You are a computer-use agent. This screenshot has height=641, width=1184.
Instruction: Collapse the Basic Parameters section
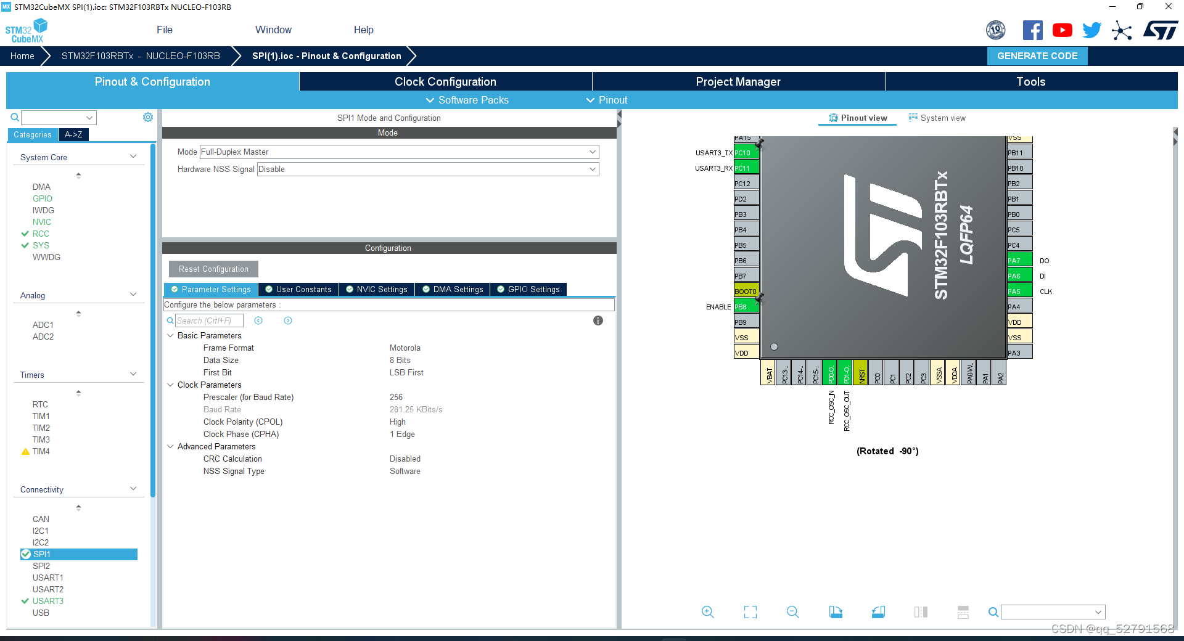[x=170, y=336]
